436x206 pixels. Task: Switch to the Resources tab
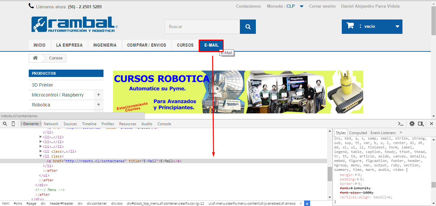coord(128,124)
